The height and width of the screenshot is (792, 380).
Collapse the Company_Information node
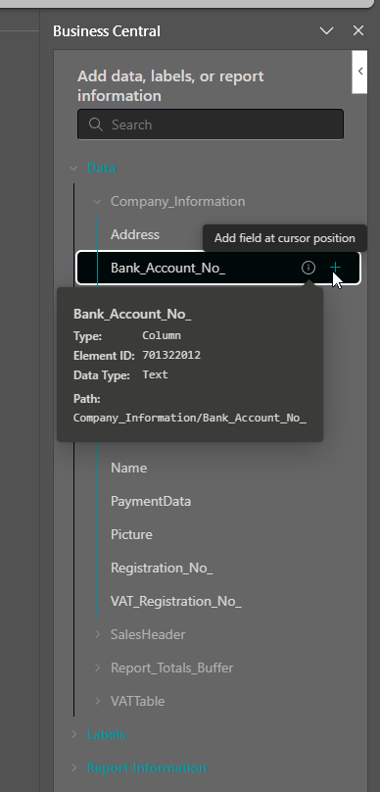pyautogui.click(x=97, y=201)
